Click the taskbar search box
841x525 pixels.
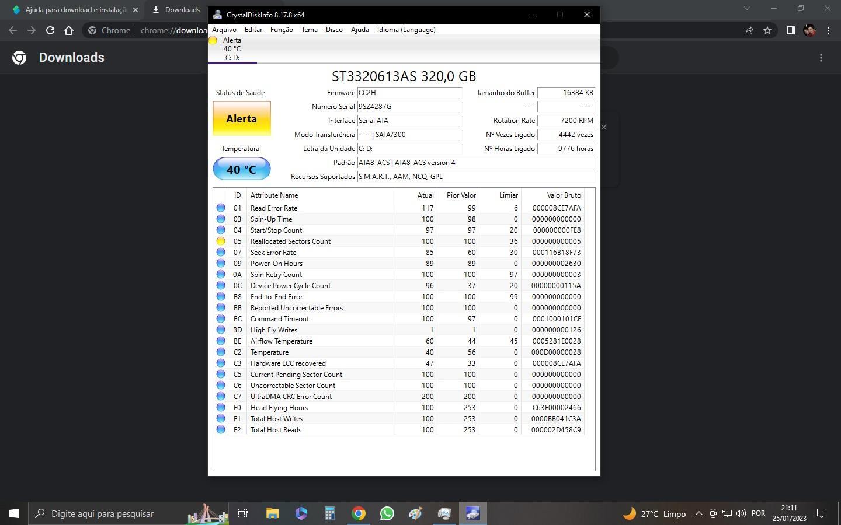pos(128,513)
